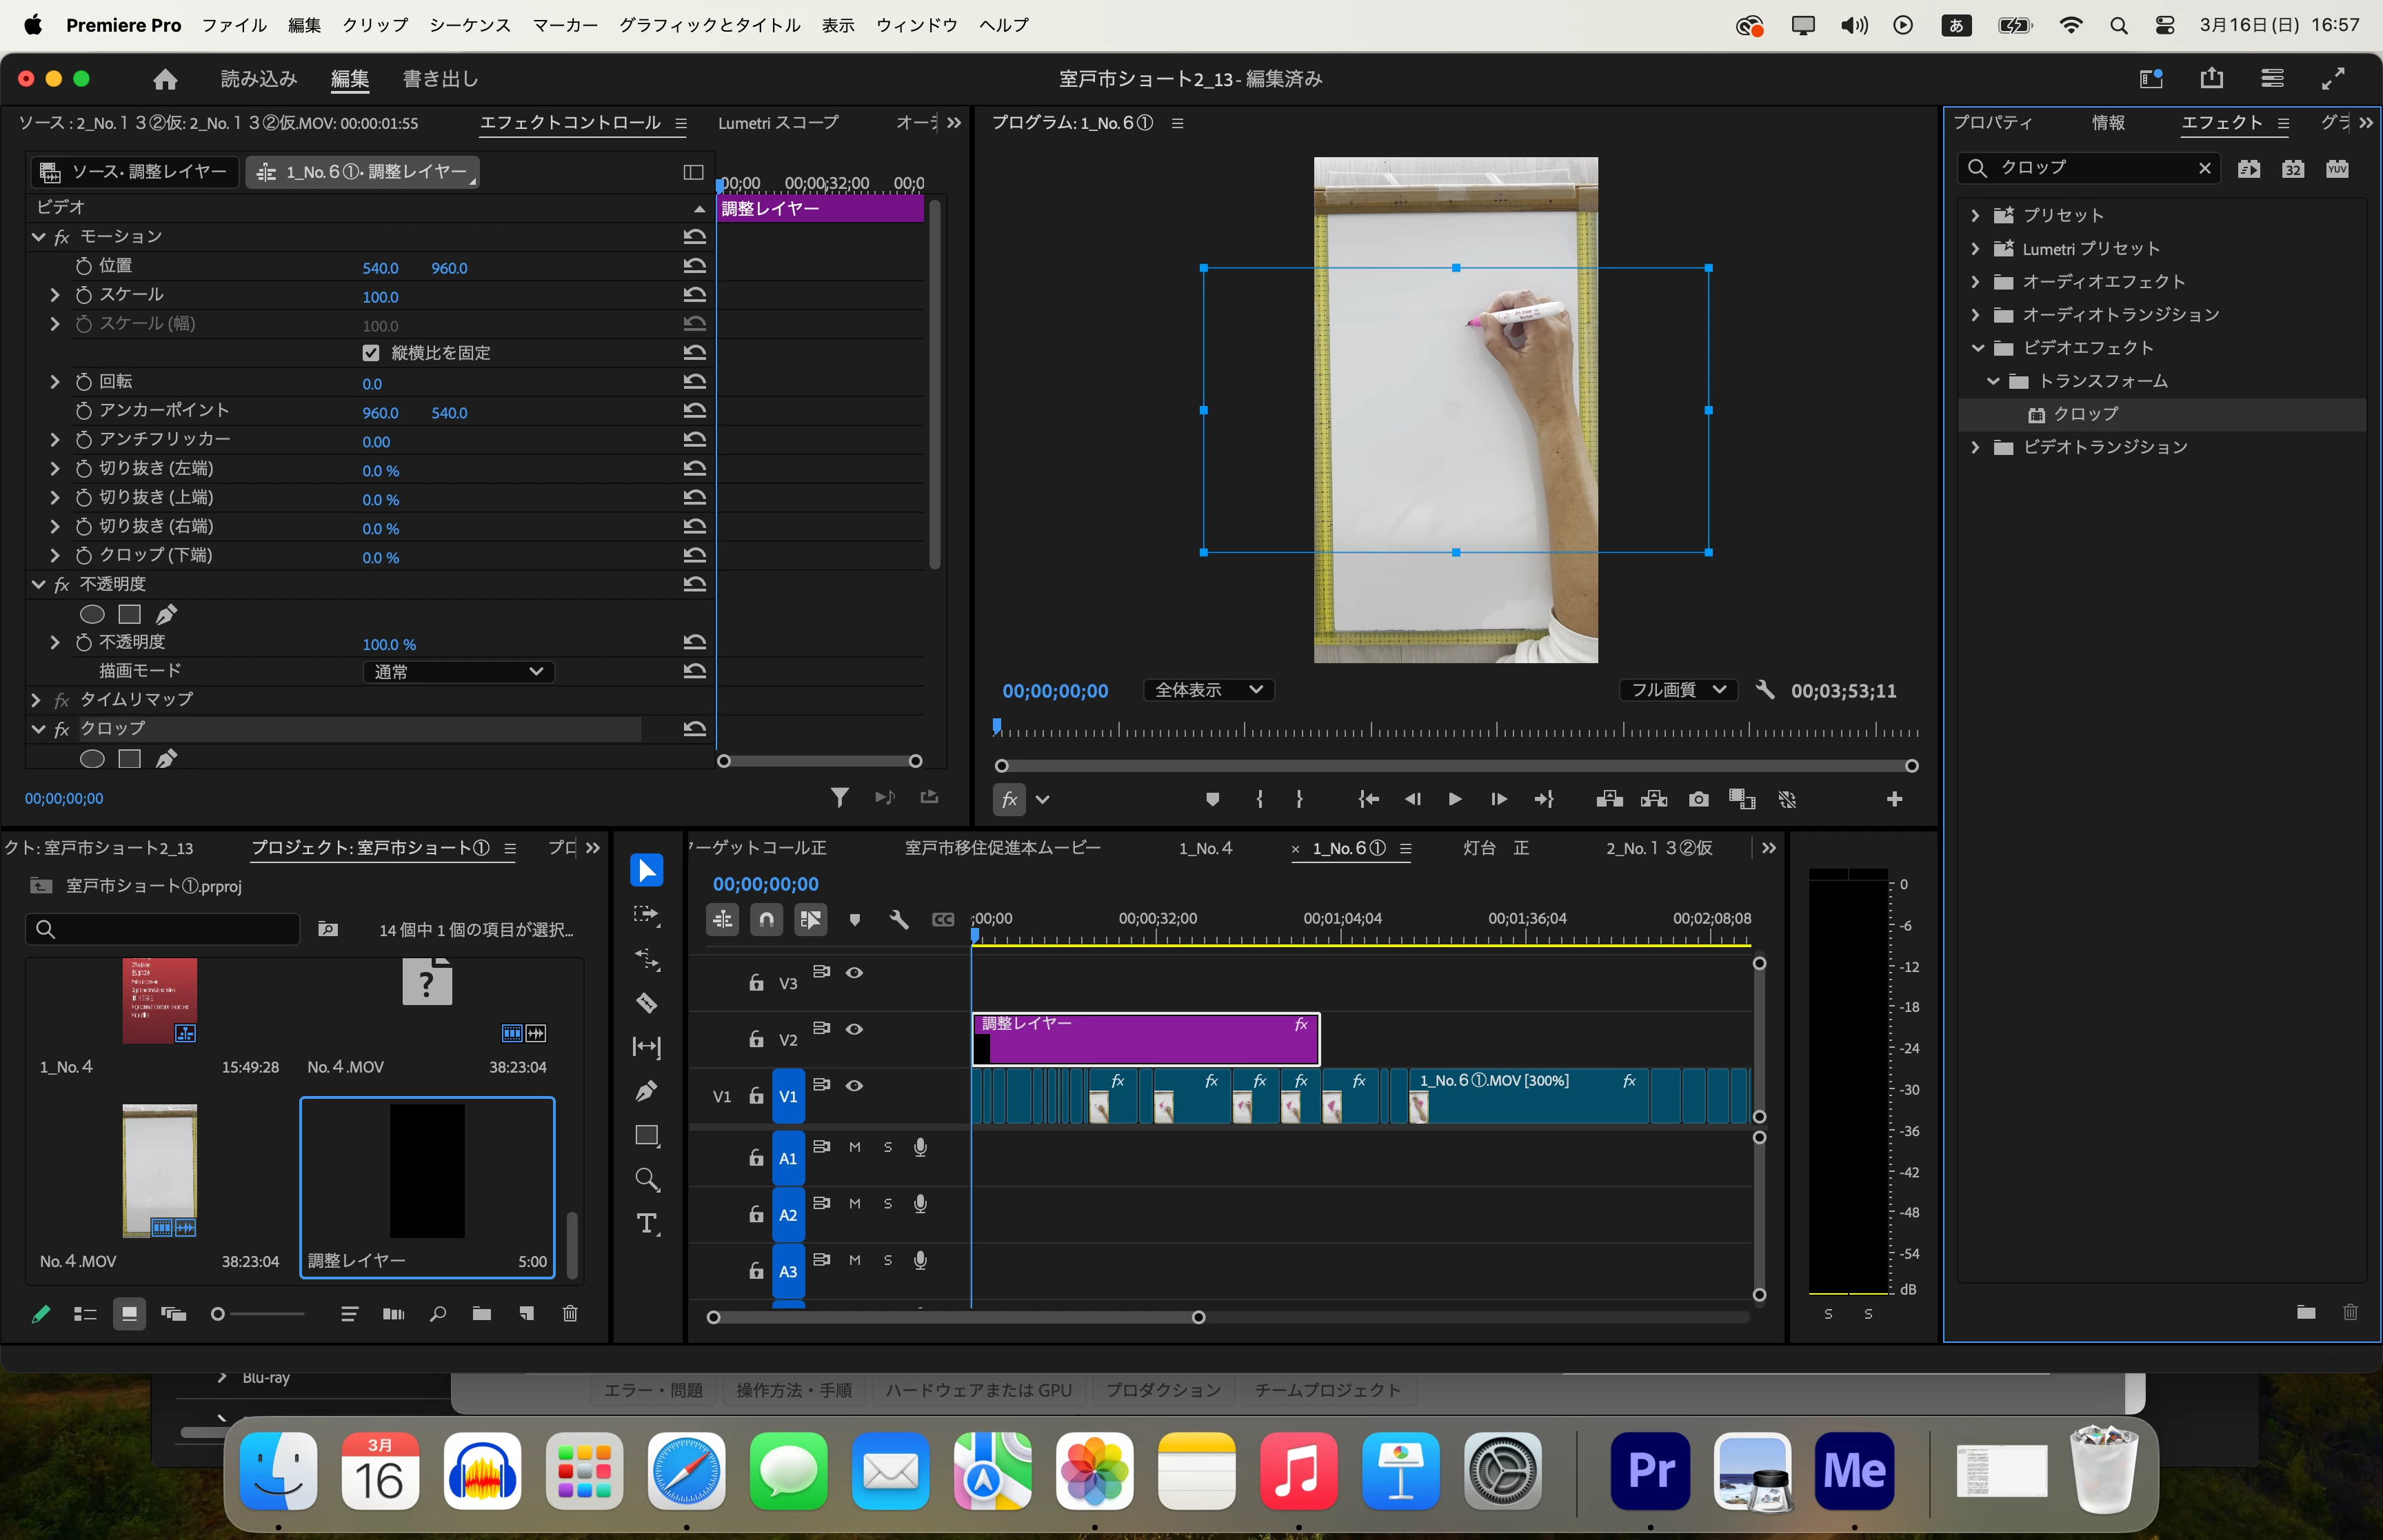Click the Export Frame camera icon
This screenshot has height=1540, width=2383.
point(1698,799)
